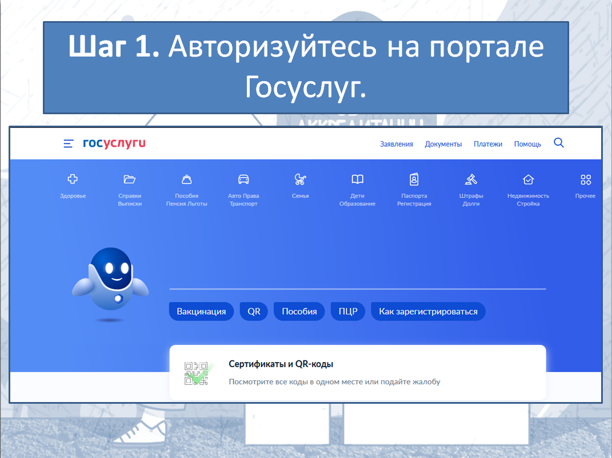Click the Вакцинация quick button
Screen dimensions: 612x458
click(x=201, y=311)
